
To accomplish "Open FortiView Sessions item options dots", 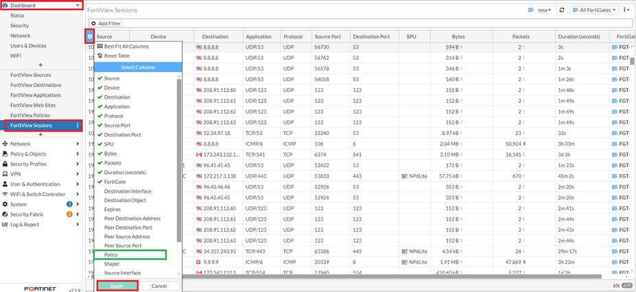I will click(x=78, y=125).
